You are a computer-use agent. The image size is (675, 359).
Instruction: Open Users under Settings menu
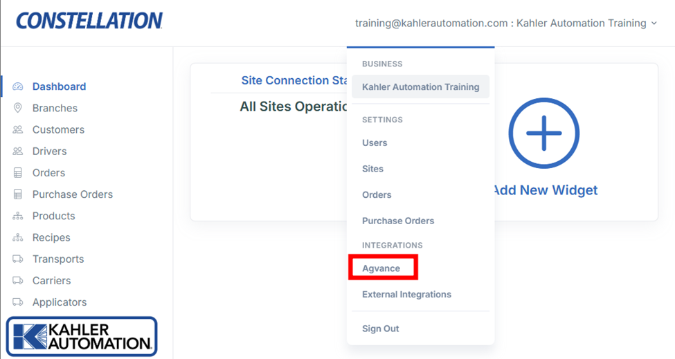375,142
